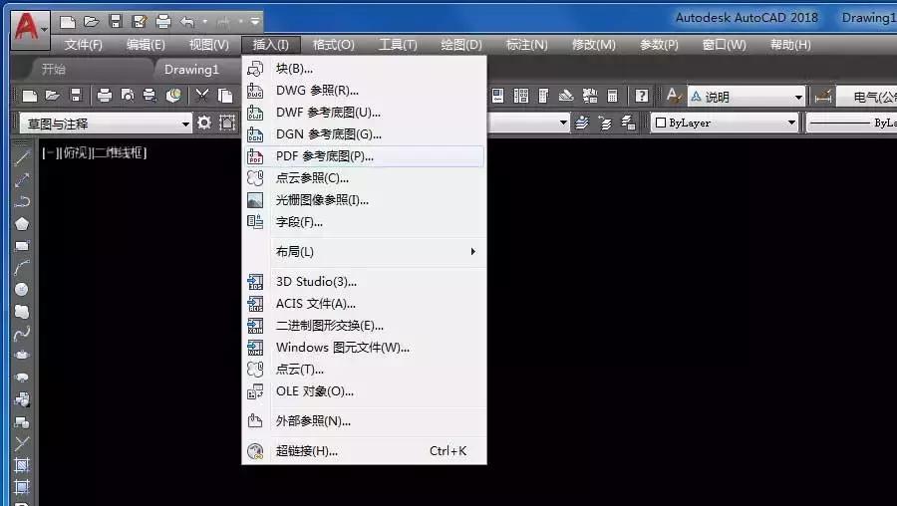
Task: Click the Plot Preview icon
Action: click(127, 96)
